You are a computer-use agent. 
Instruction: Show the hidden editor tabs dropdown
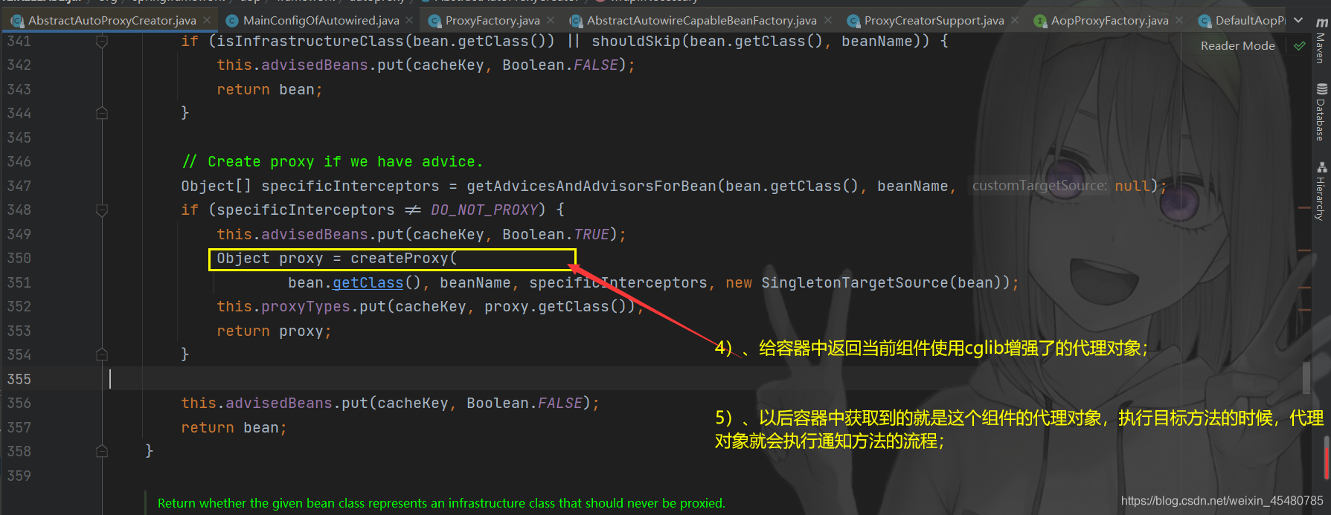pos(1298,20)
